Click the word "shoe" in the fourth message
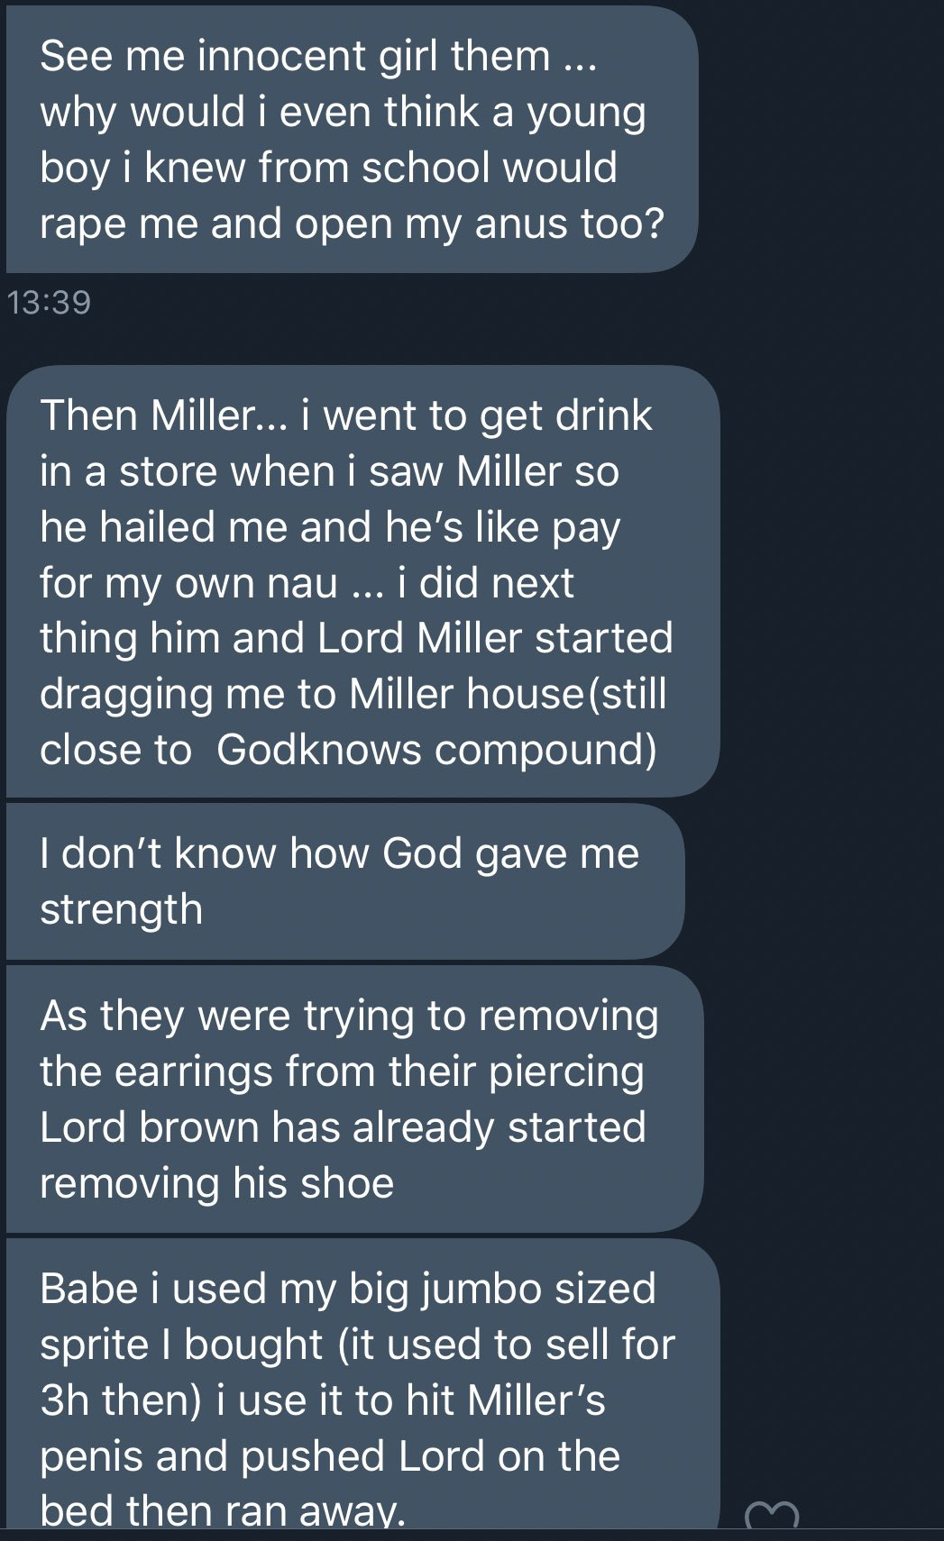 click(x=347, y=1183)
